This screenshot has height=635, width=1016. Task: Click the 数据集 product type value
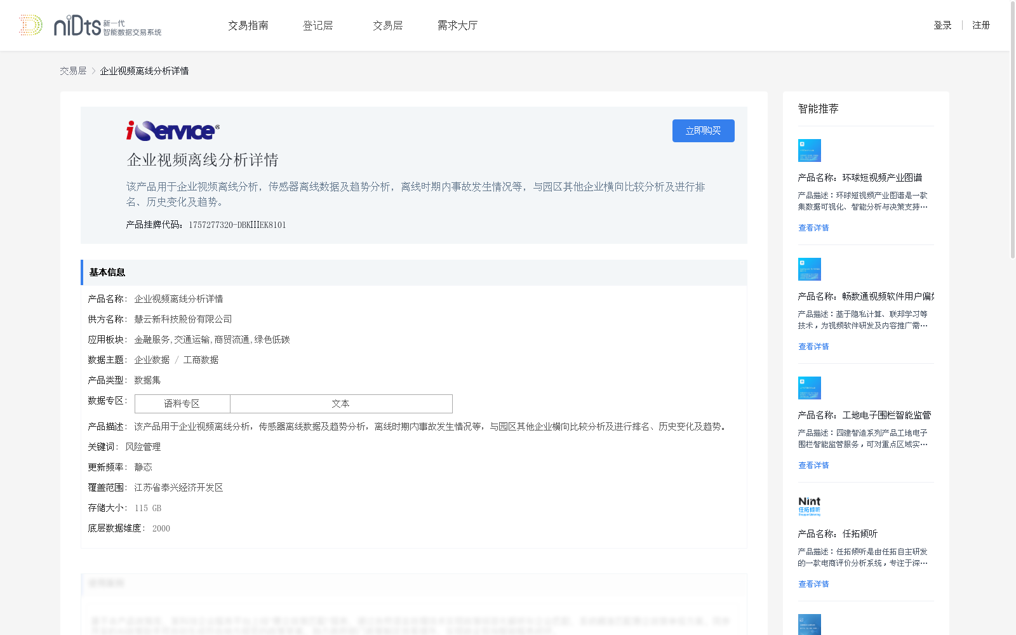(x=147, y=380)
